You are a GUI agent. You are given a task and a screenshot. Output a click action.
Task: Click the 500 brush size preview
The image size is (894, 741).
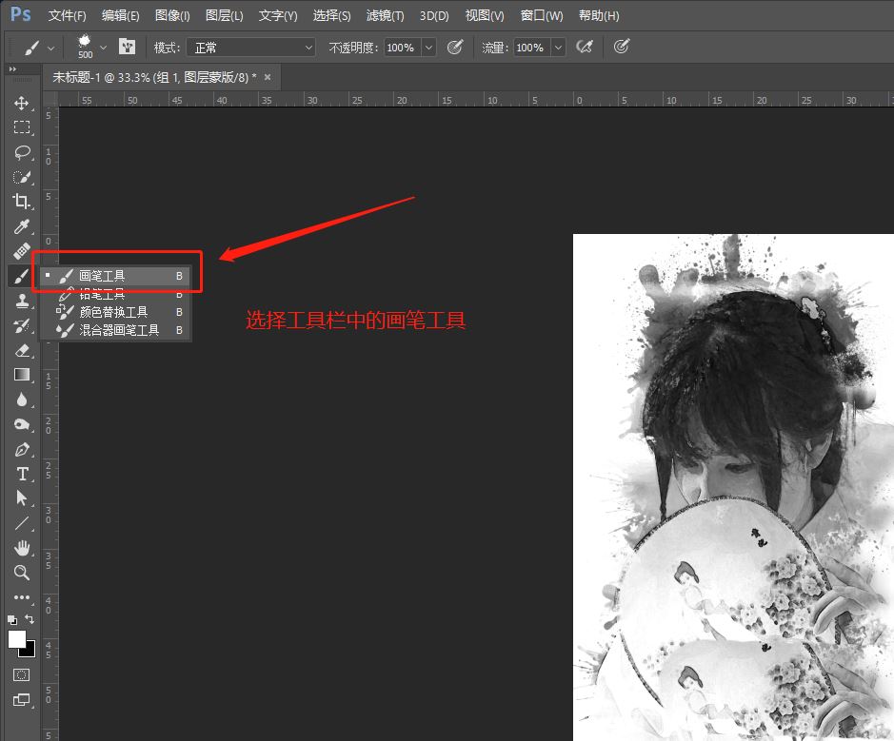85,47
